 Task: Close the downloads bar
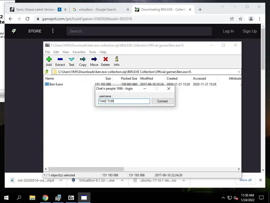click(260, 180)
